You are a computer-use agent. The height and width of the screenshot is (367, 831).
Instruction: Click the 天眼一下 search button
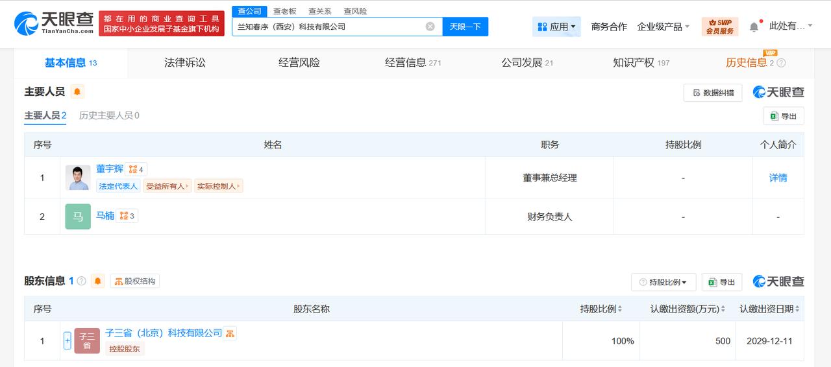coord(465,27)
